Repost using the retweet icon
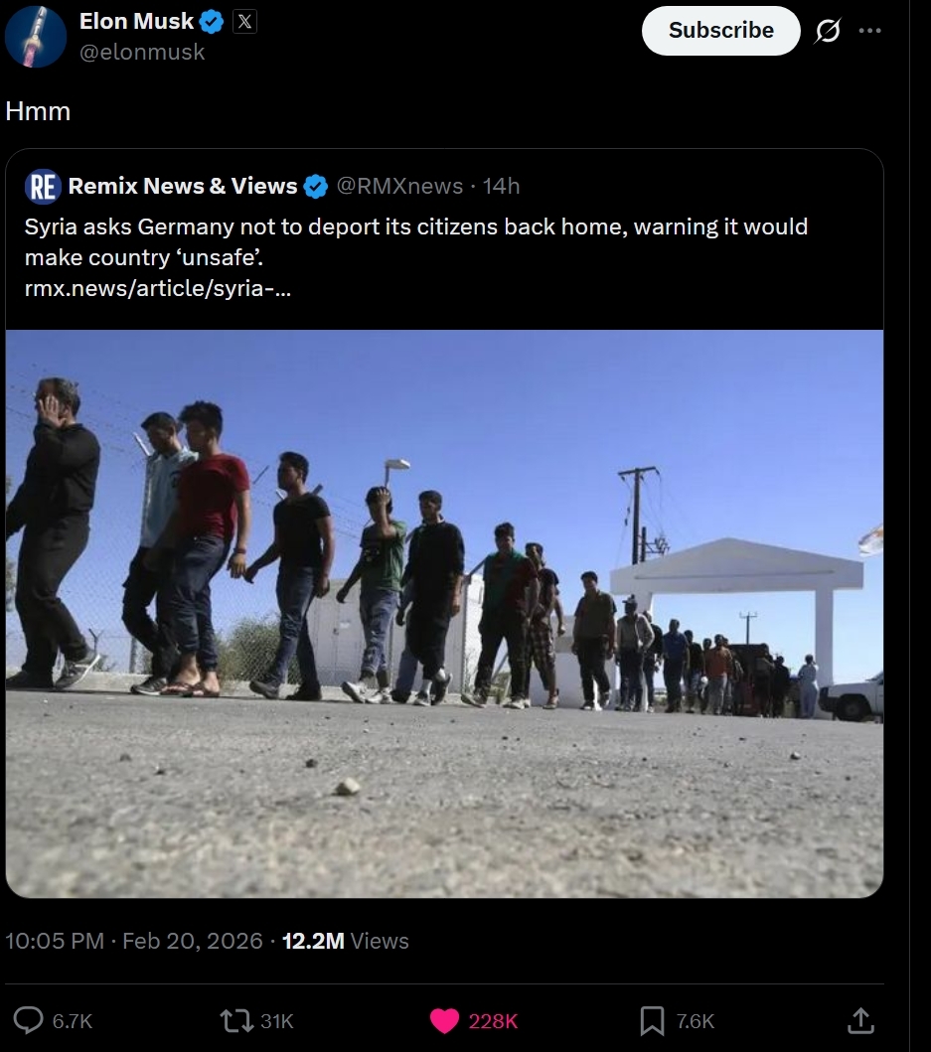931x1052 pixels. pos(236,1020)
